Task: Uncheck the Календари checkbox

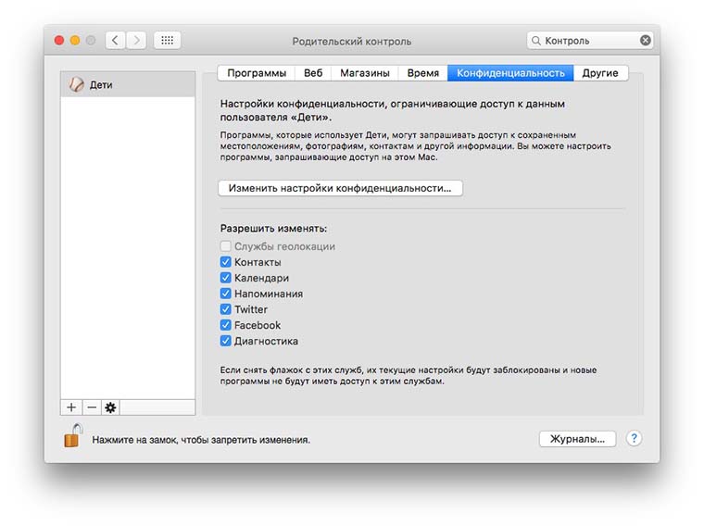Action: click(x=225, y=278)
